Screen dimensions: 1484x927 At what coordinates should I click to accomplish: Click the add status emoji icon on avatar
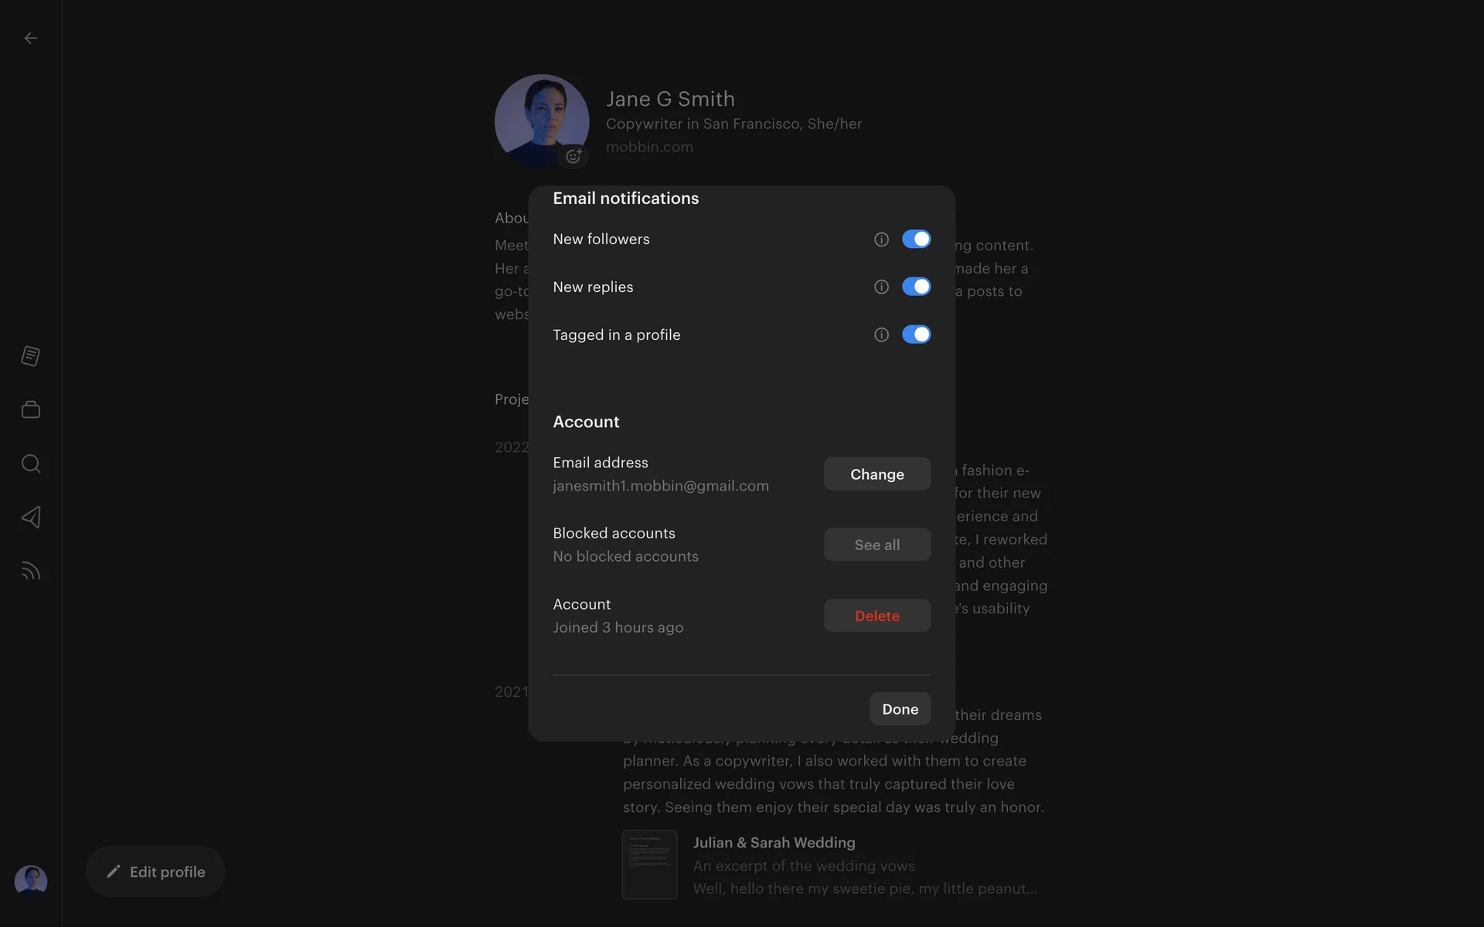coord(574,156)
